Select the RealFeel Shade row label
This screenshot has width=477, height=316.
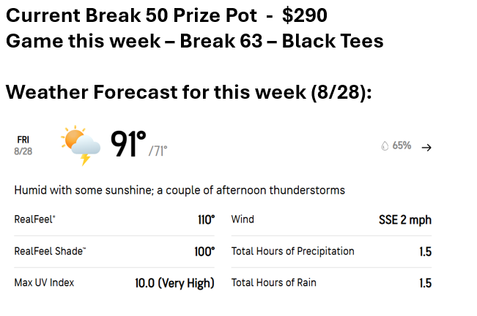pyautogui.click(x=51, y=251)
